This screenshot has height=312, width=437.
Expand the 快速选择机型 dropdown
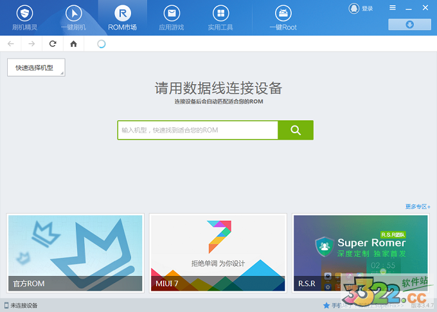tap(36, 68)
